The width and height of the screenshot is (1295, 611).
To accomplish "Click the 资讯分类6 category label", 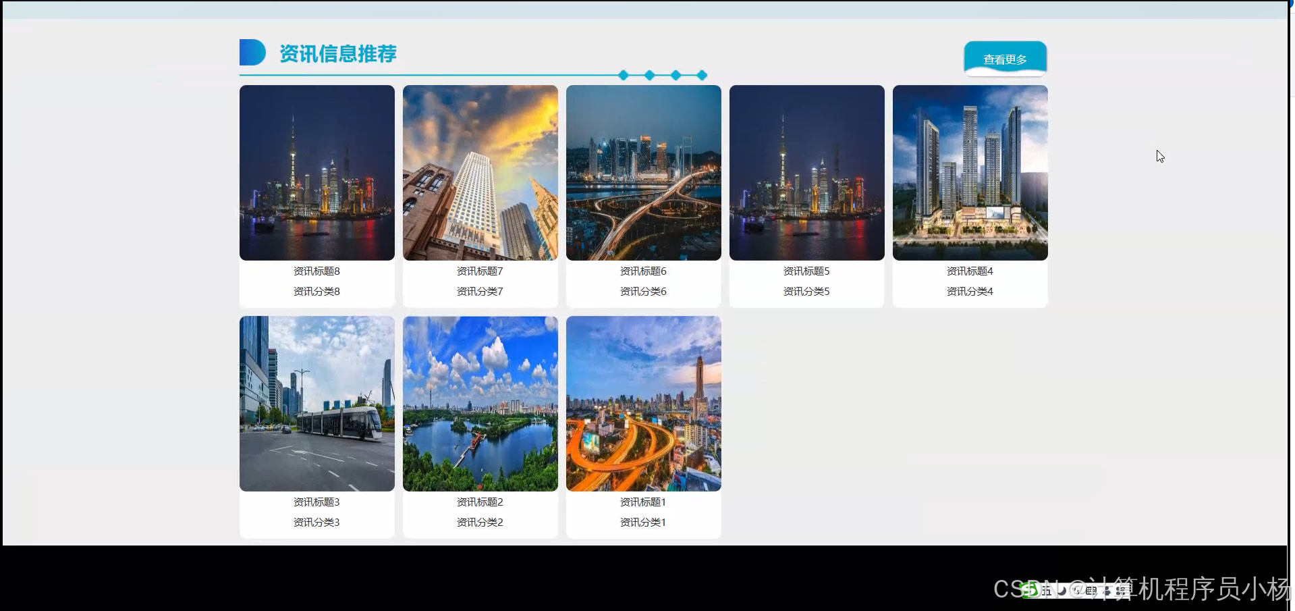I will 643,292.
